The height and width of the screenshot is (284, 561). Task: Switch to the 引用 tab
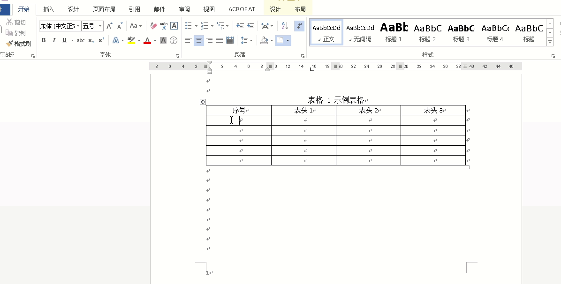click(x=135, y=9)
